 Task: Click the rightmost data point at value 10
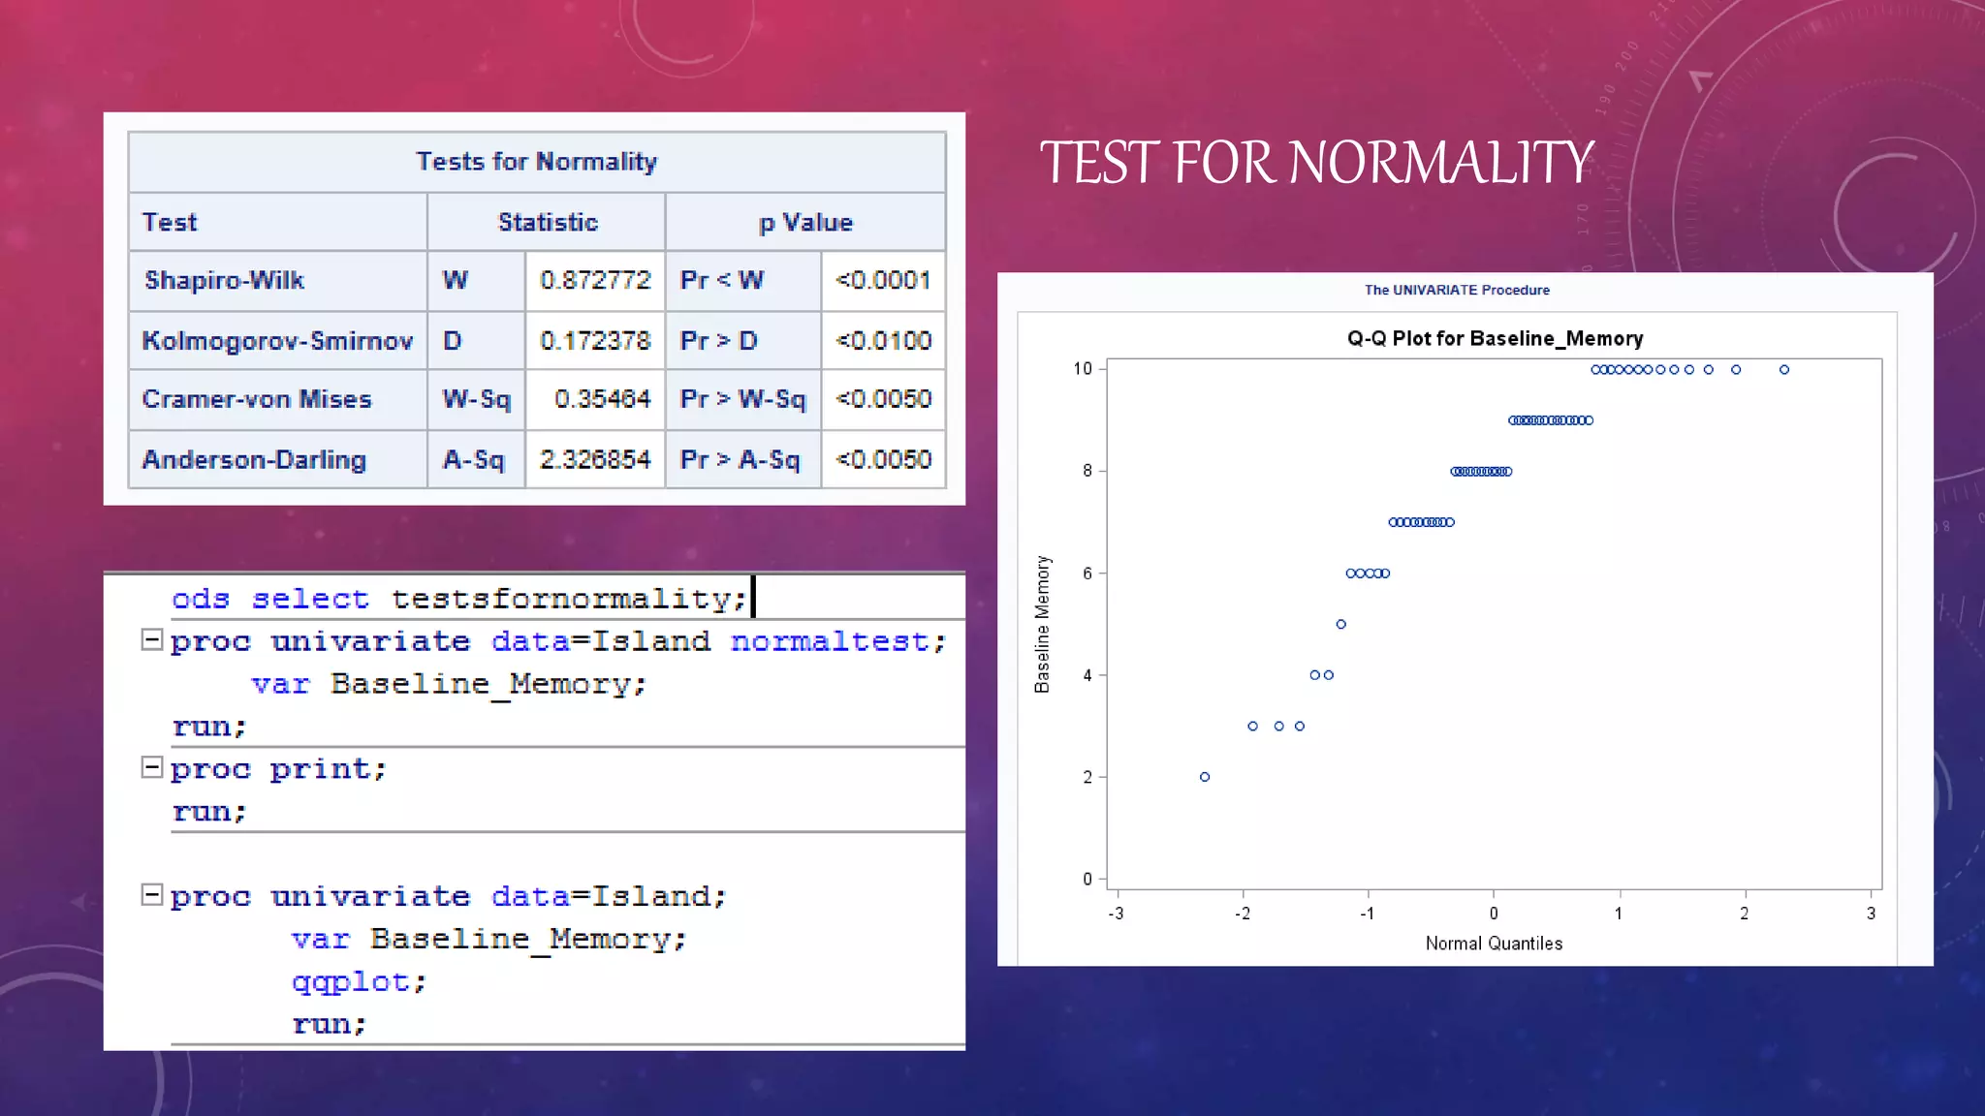coord(1784,370)
